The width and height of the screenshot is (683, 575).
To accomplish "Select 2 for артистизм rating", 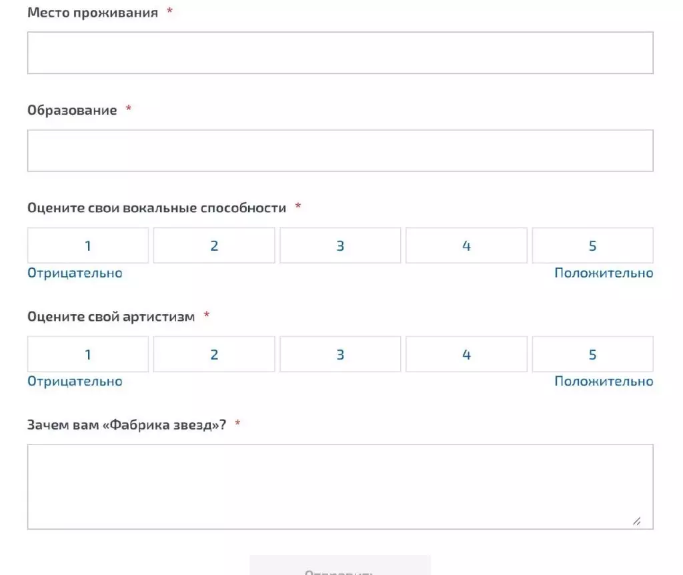I will click(x=214, y=354).
